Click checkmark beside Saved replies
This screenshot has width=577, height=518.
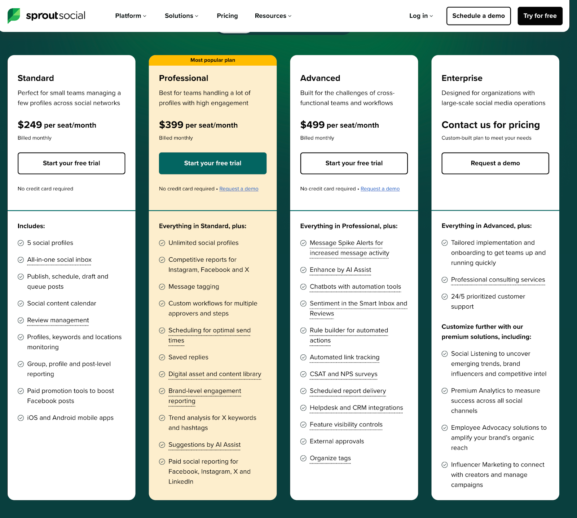(x=162, y=358)
